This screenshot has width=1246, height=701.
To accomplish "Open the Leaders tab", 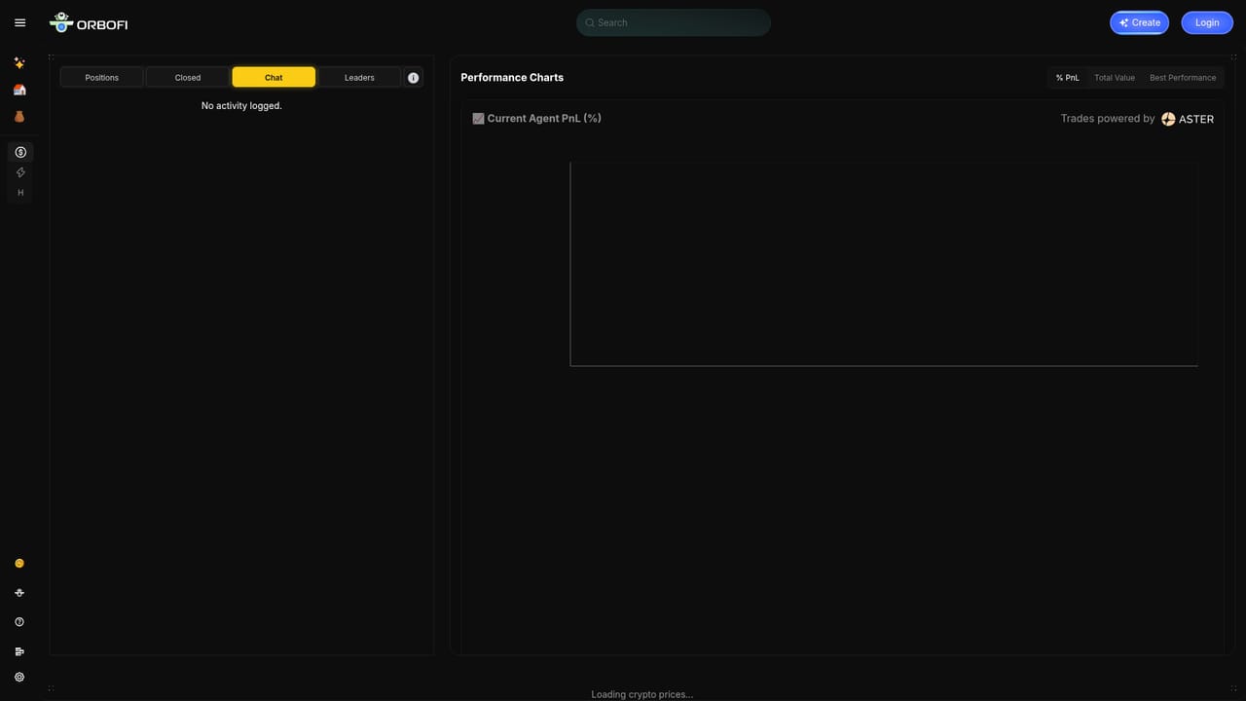I will [x=359, y=77].
